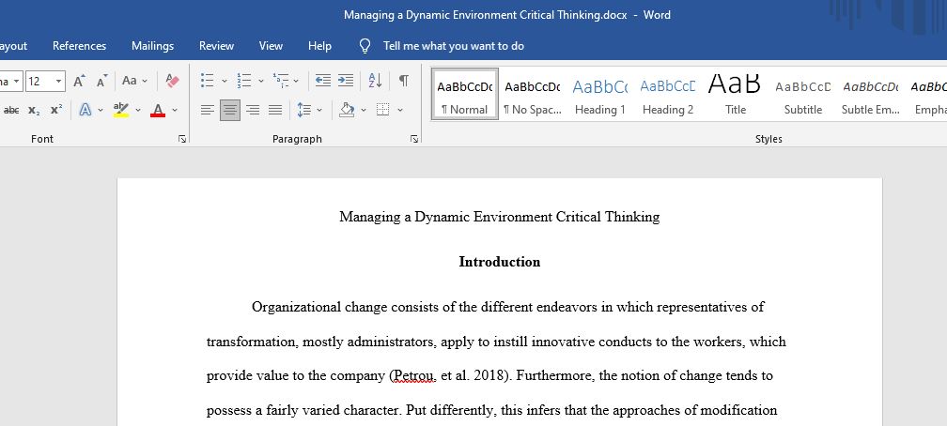
Task: Click the document title 'Managing a Dynamic Environment Critical Thinking'
Action: tap(500, 217)
